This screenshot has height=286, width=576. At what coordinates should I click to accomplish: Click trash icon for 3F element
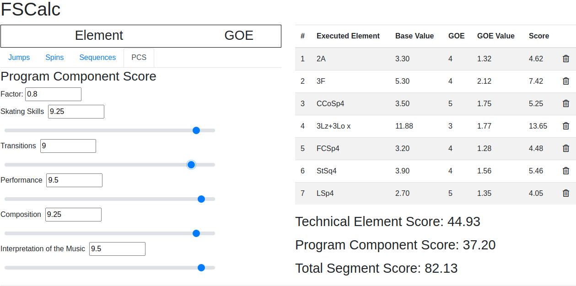(566, 81)
